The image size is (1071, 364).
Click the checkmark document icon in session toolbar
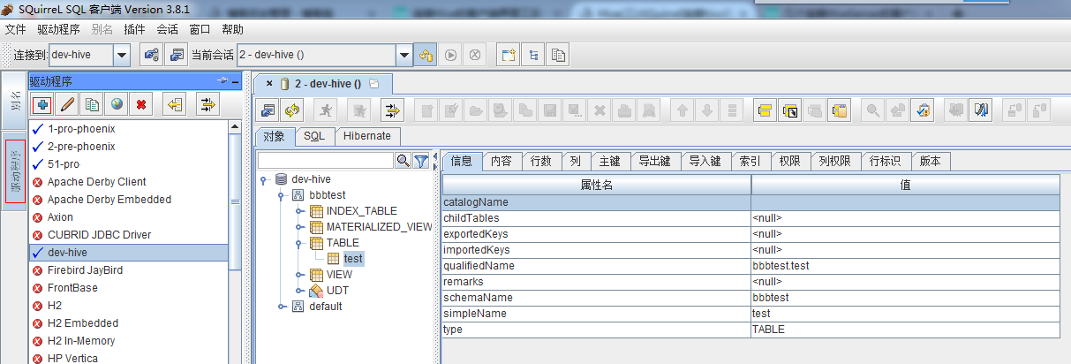click(923, 110)
